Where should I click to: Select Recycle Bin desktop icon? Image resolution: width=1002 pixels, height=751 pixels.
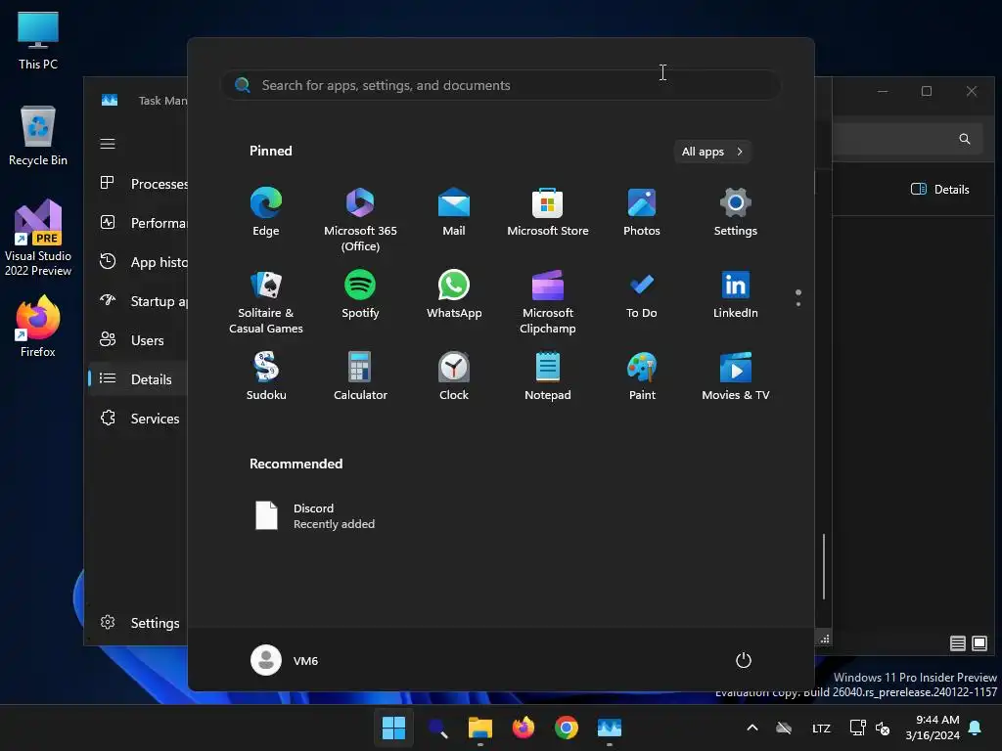(x=38, y=136)
